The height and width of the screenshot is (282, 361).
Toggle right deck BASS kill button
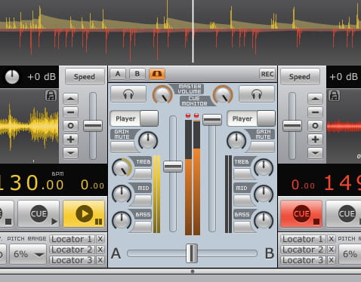[x=243, y=226]
